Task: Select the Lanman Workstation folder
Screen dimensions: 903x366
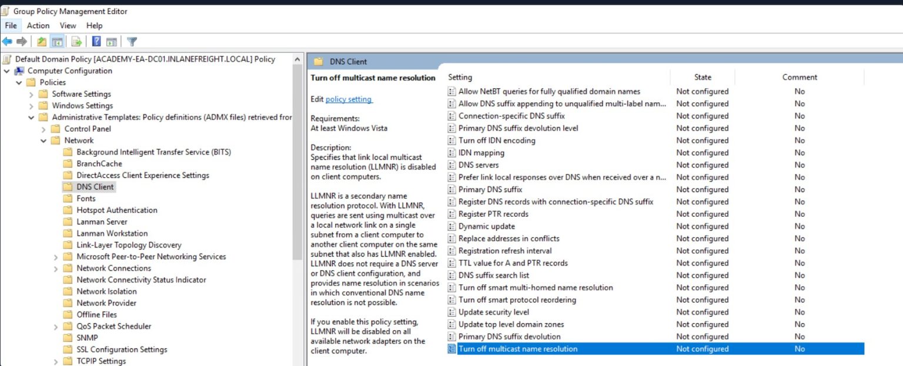Action: 112,233
